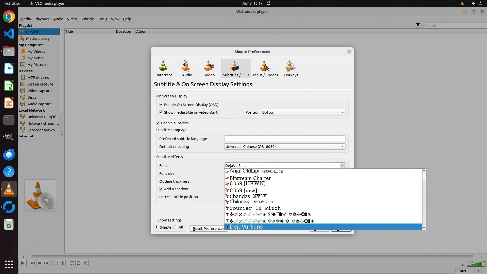The height and width of the screenshot is (274, 487).
Task: Toggle loop repeat mode icon
Action: tap(79, 263)
